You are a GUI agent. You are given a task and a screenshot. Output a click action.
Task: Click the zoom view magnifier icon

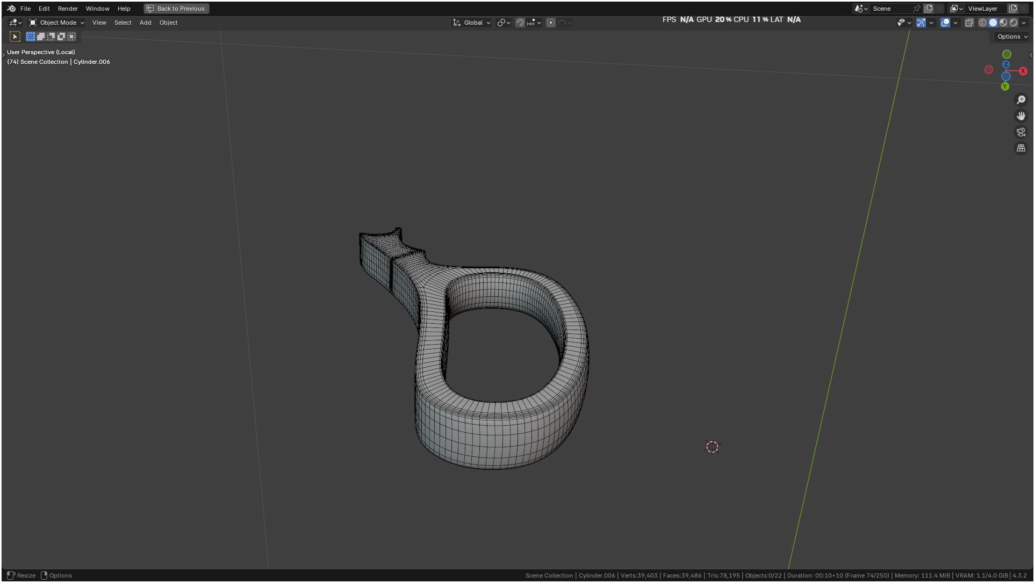[x=1021, y=100]
